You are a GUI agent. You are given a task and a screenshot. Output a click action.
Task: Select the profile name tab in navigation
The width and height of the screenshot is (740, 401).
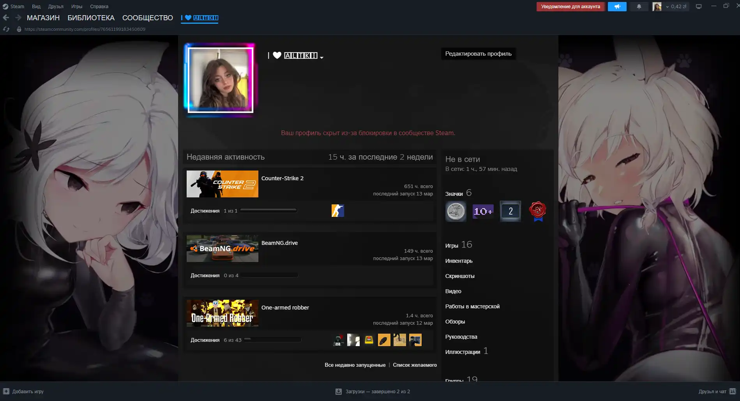pos(200,18)
